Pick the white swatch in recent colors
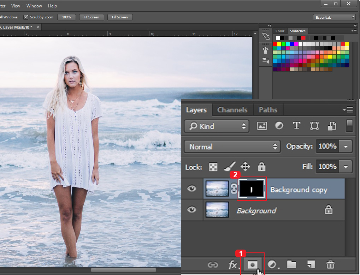 (x=278, y=38)
